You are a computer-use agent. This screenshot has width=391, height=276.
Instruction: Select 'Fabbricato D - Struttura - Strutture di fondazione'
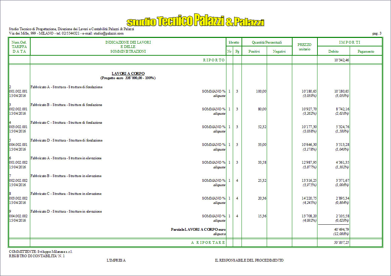point(66,141)
